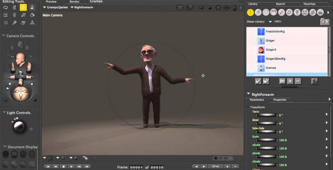Apply library preset with single checkmark
Screen dimensions: 333x170
click(258, 81)
